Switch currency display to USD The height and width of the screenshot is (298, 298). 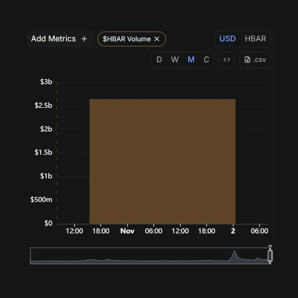(x=227, y=39)
